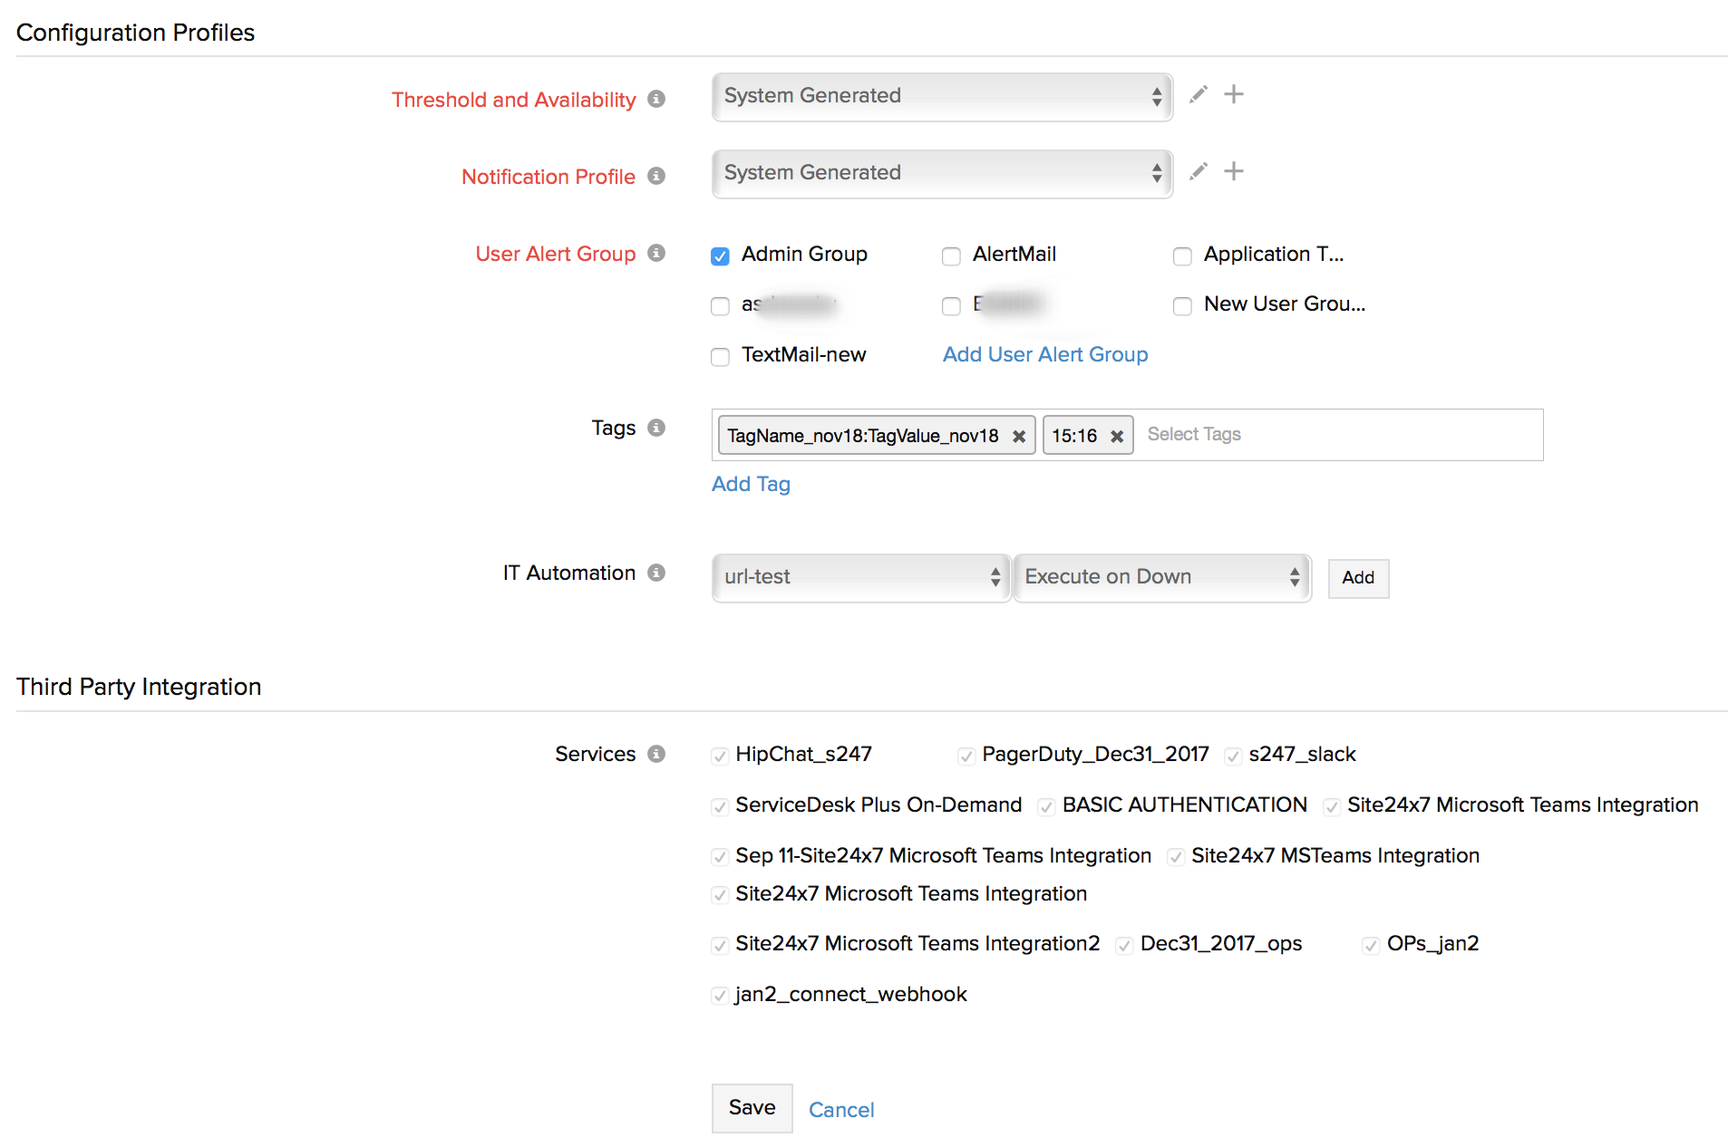Edit the Notification Profile with pencil icon
Screen dimensions: 1728x1147
[x=1198, y=171]
